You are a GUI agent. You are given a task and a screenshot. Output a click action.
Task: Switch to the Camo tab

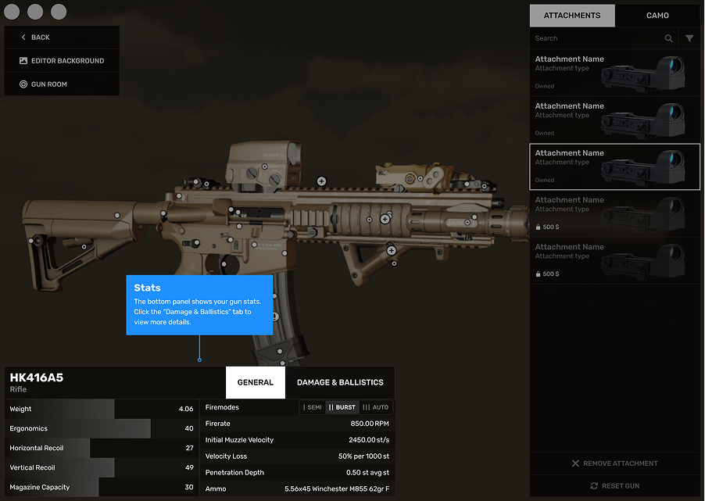(x=657, y=16)
